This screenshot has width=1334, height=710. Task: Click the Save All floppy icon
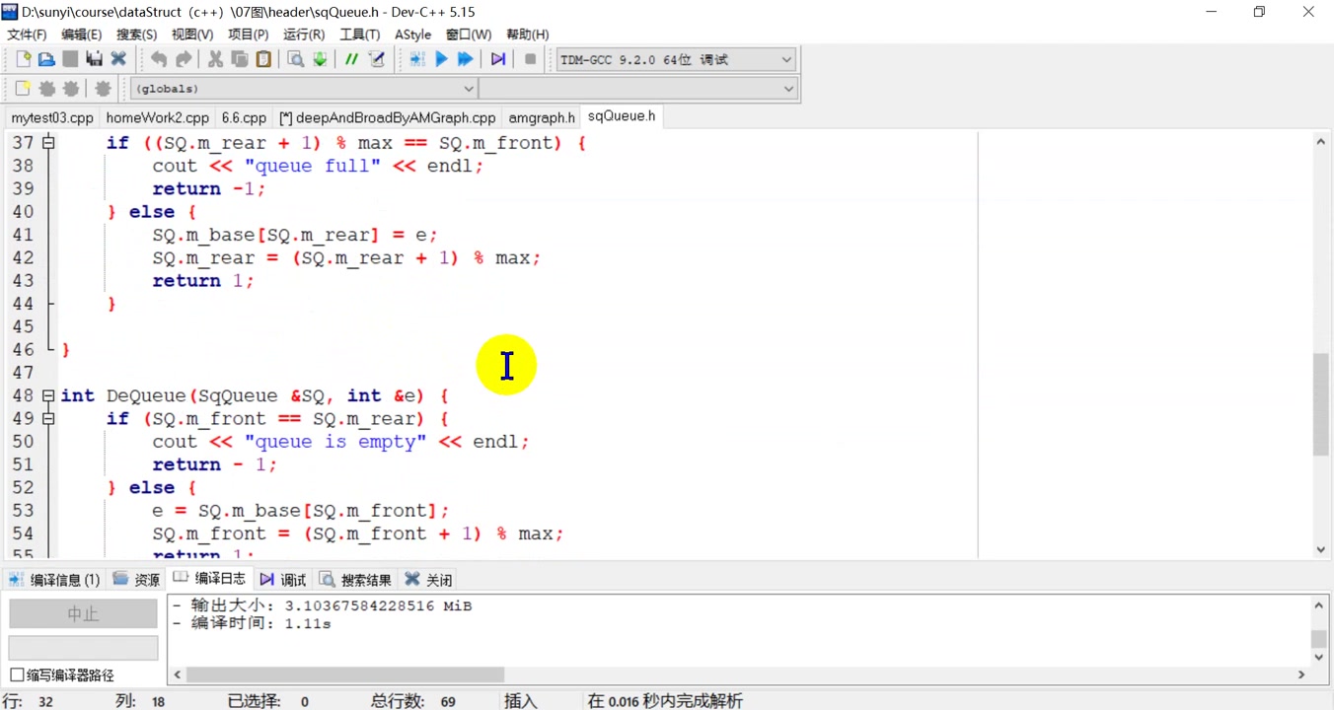point(94,59)
